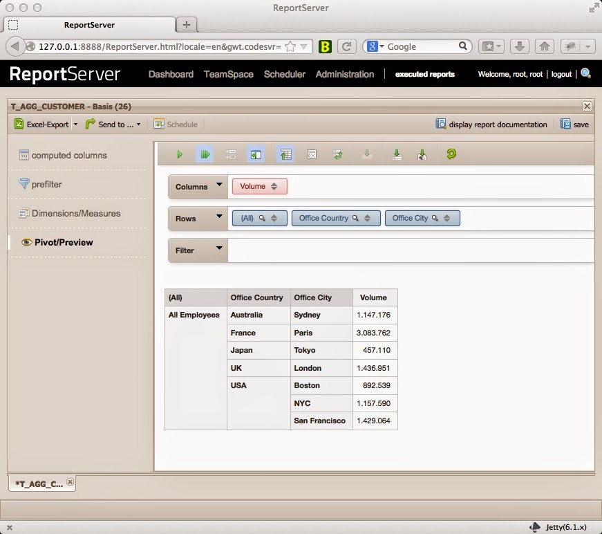
Task: Click the San Francisco cell
Action: pos(321,421)
